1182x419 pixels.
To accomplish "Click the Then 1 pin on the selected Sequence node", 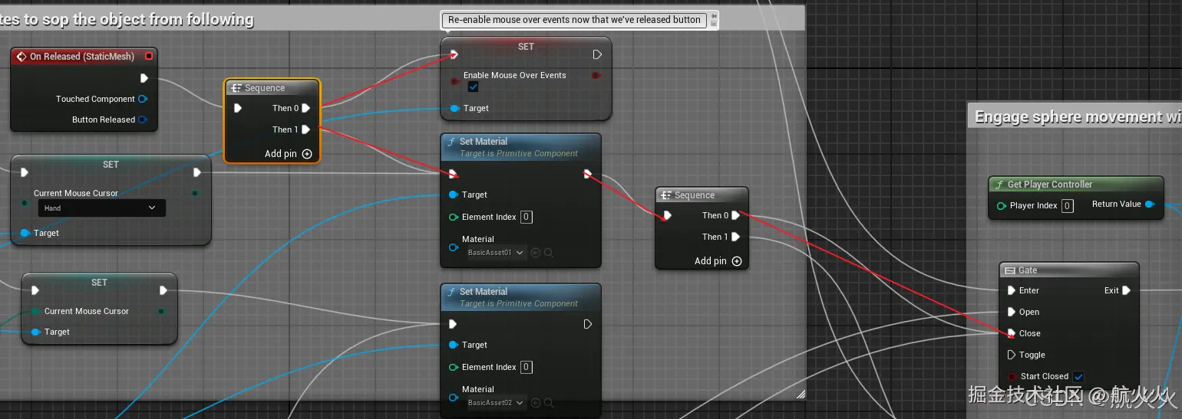I will [305, 129].
